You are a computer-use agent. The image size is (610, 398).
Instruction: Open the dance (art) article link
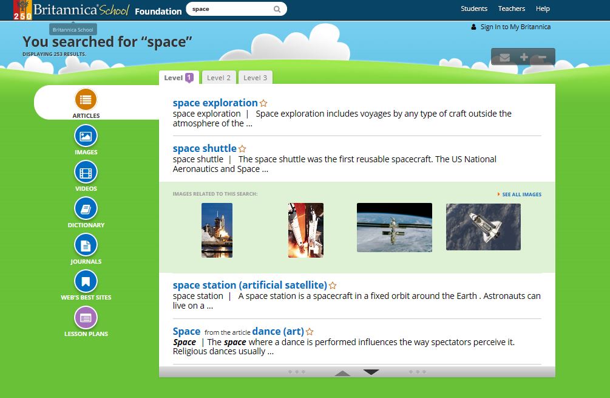[x=278, y=331]
